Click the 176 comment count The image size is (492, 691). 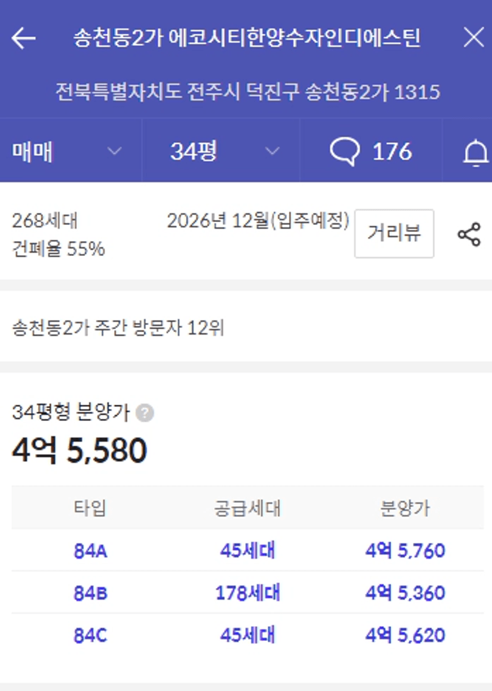392,152
